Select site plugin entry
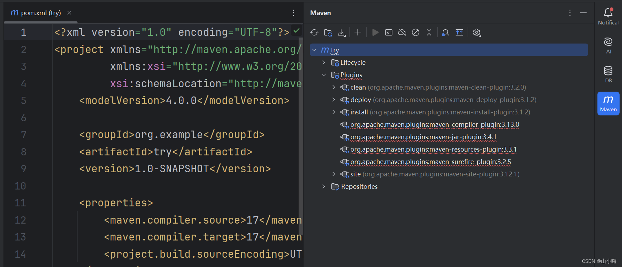The width and height of the screenshot is (622, 267). (x=435, y=174)
